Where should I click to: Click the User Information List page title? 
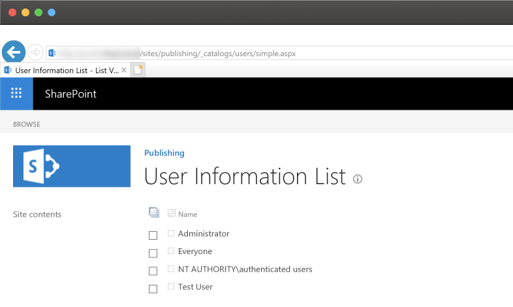click(x=245, y=177)
